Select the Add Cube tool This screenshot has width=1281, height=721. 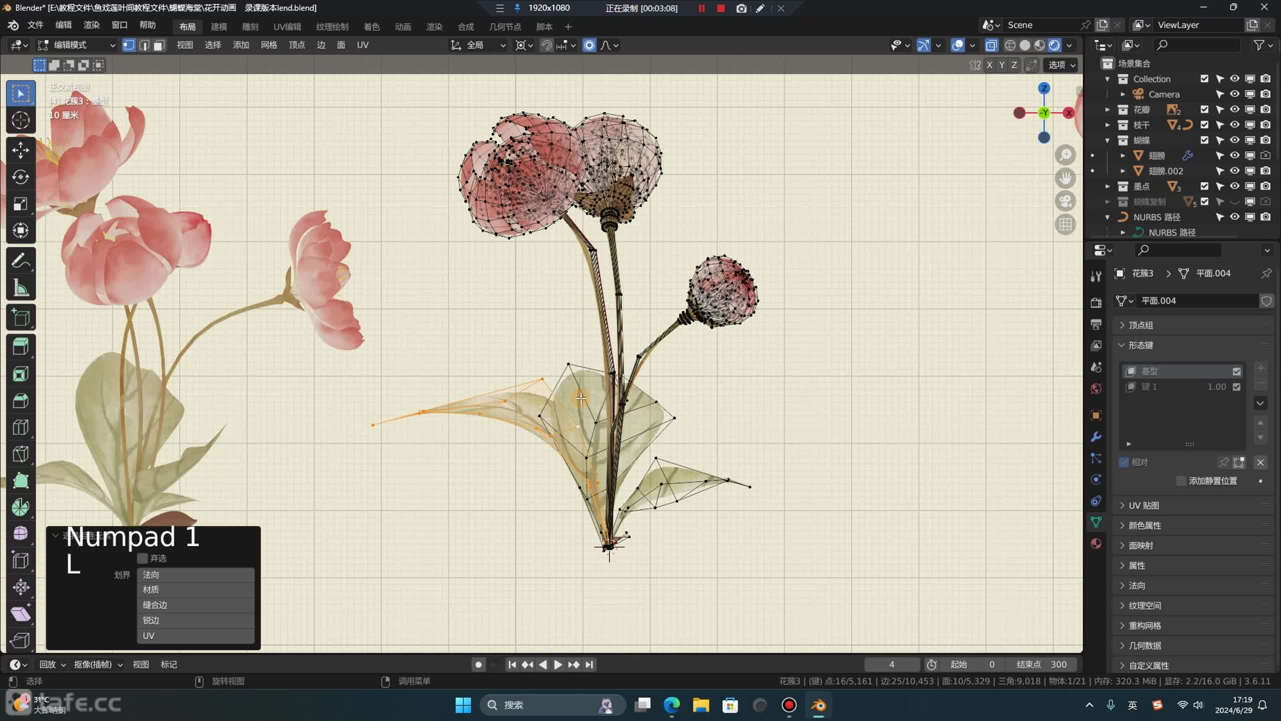click(21, 317)
